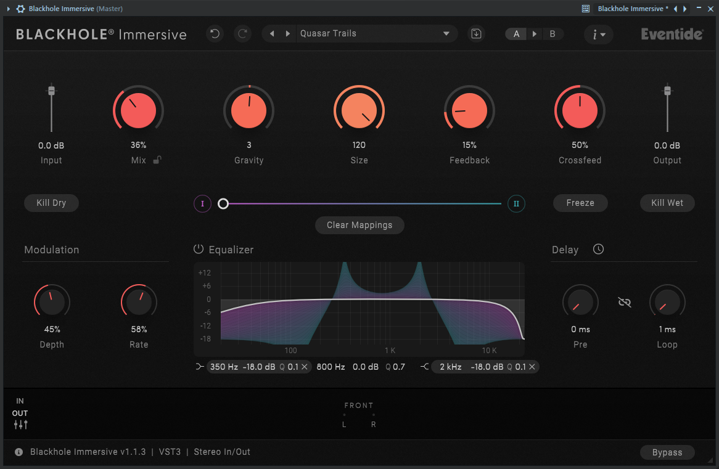Enable Kill Wet
Image resolution: width=719 pixels, height=469 pixels.
(x=667, y=203)
